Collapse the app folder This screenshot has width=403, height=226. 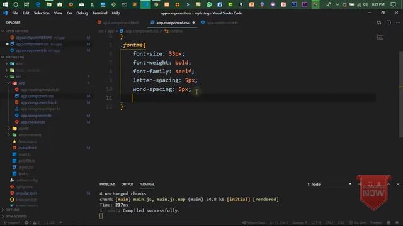coord(21,83)
